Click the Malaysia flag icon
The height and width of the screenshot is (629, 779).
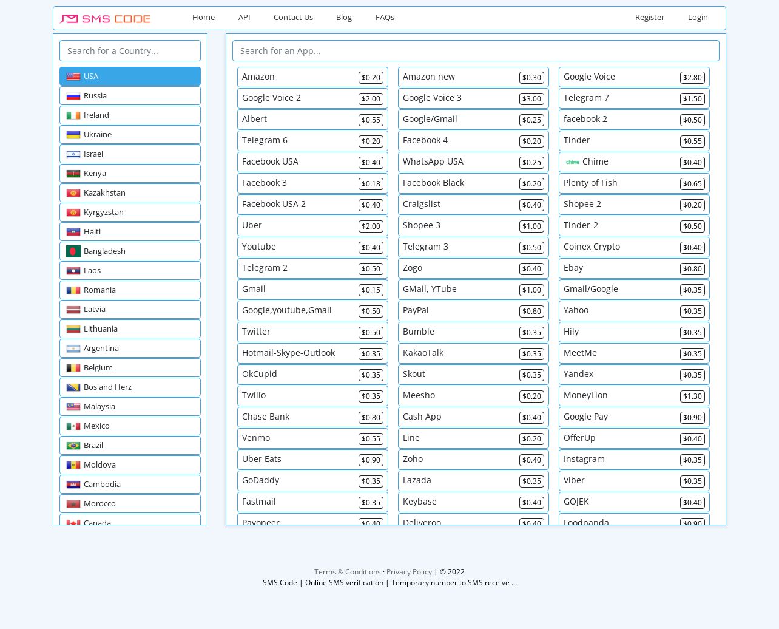pos(73,407)
